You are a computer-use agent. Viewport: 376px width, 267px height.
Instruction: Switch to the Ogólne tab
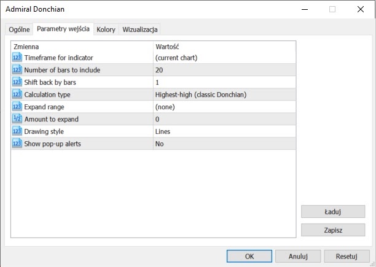(19, 29)
